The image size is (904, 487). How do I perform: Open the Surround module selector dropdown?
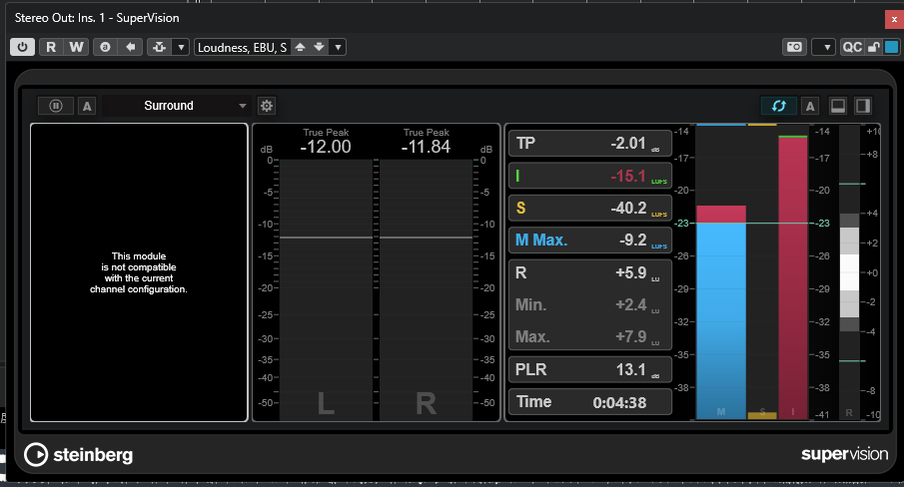point(177,106)
